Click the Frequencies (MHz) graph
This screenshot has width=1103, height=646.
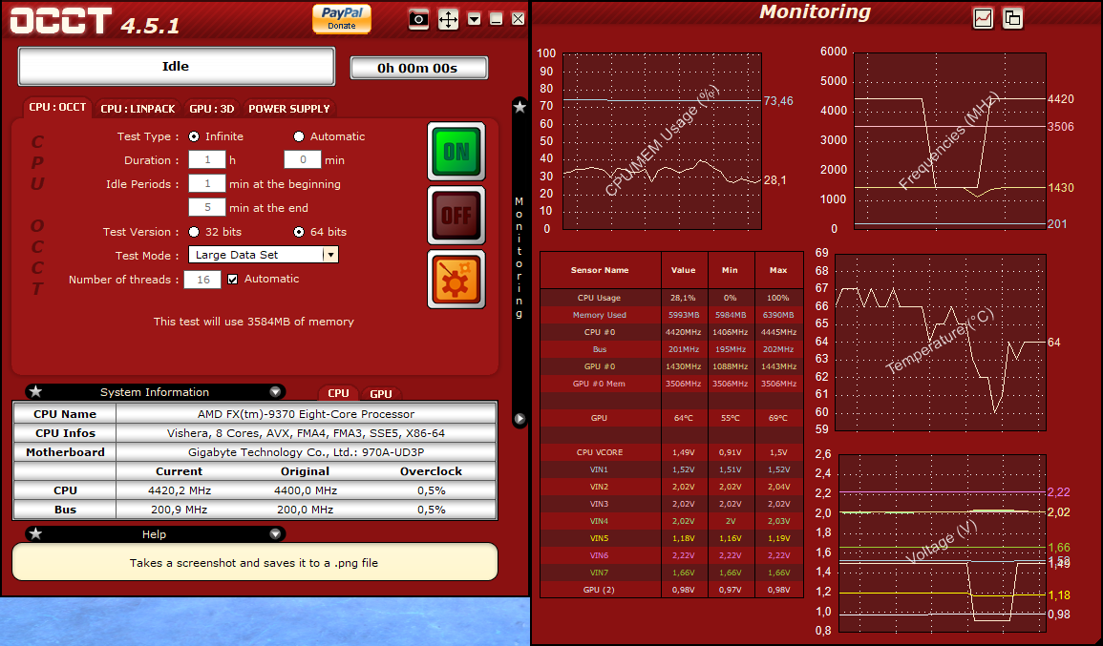(x=949, y=140)
